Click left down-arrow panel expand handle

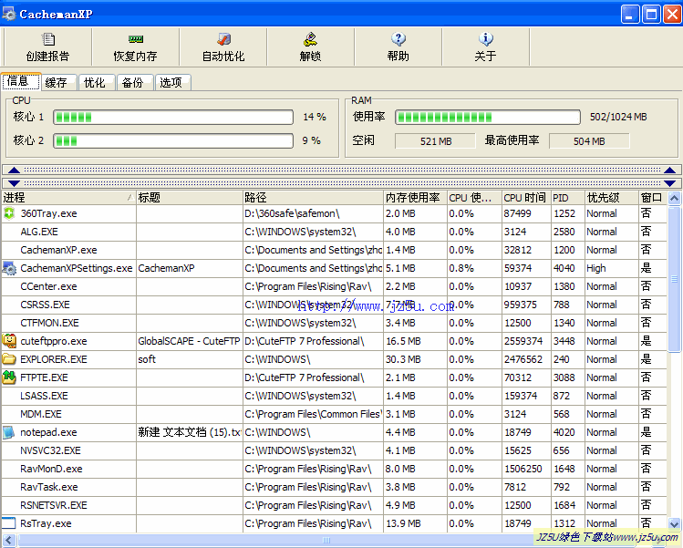tap(14, 183)
